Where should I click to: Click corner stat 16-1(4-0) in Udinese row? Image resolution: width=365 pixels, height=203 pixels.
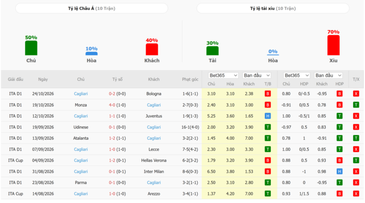pyautogui.click(x=190, y=127)
